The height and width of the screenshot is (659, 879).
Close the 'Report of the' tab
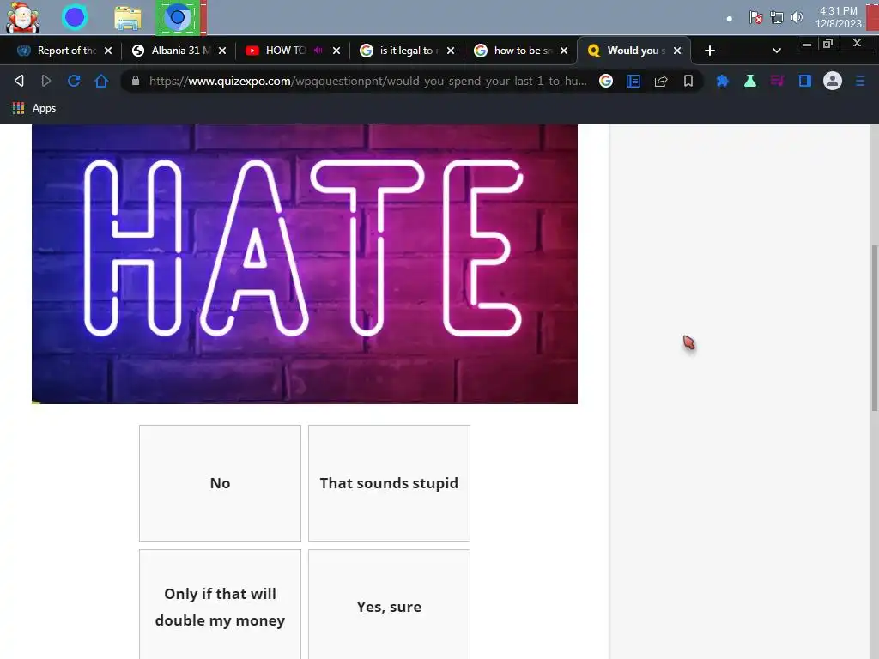point(108,51)
